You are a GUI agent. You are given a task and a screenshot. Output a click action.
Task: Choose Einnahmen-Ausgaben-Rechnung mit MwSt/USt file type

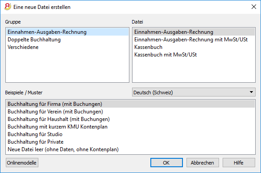pyautogui.click(x=194, y=40)
